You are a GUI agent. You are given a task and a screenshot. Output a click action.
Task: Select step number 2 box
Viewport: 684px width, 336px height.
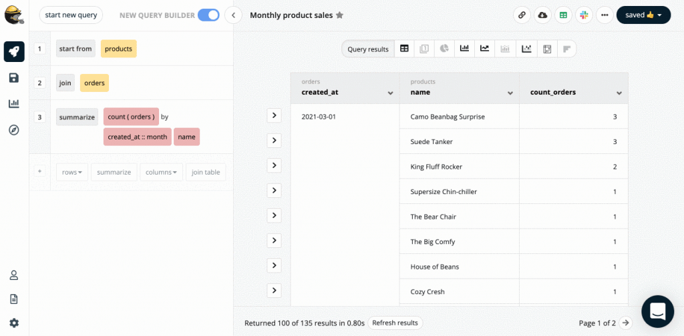tap(39, 83)
